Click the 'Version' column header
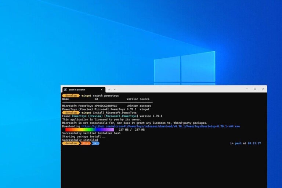Screen dimensions: 282x188 click(x=132, y=99)
